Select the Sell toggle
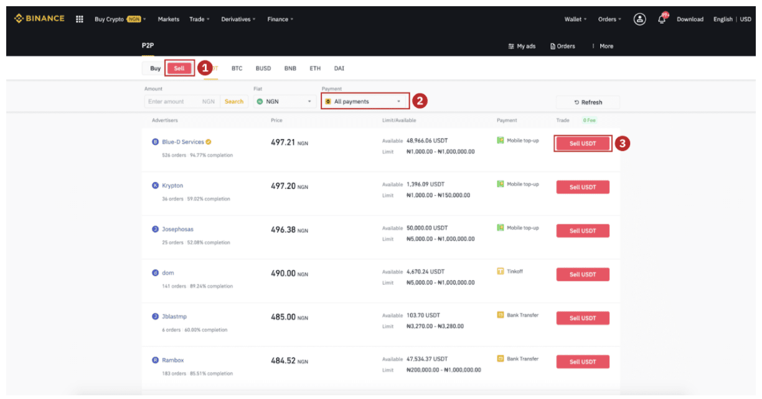Viewport: 762px width, 399px height. coord(179,68)
